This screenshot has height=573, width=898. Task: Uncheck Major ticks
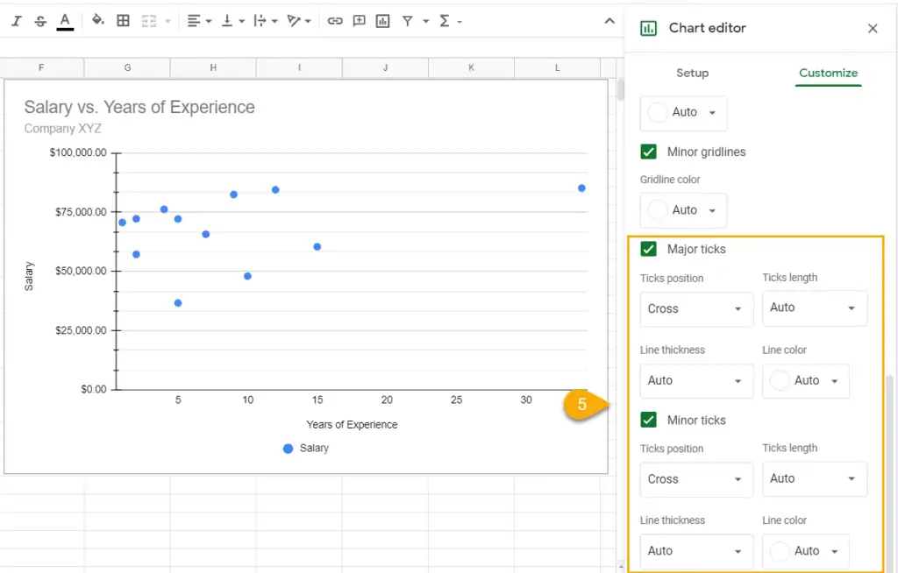pos(648,249)
